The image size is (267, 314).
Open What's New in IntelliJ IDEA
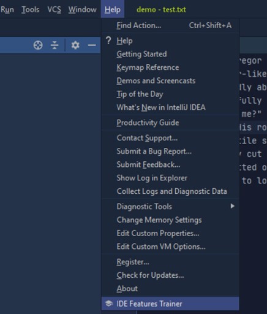[x=170, y=107]
